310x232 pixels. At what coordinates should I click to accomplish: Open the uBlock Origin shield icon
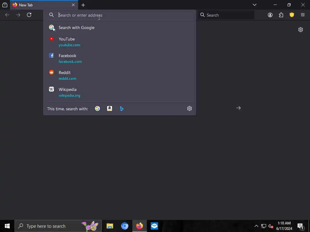point(292,15)
